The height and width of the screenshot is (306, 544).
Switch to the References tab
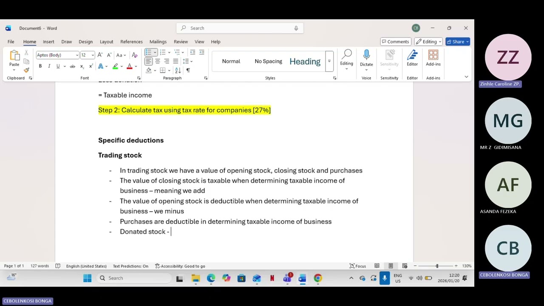click(131, 42)
